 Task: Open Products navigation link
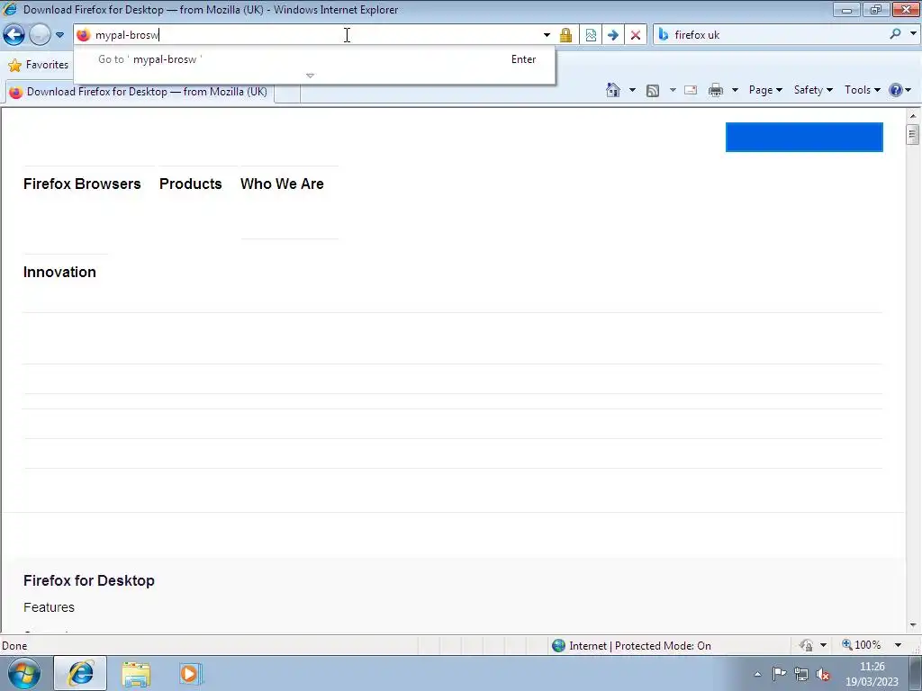pyautogui.click(x=191, y=184)
